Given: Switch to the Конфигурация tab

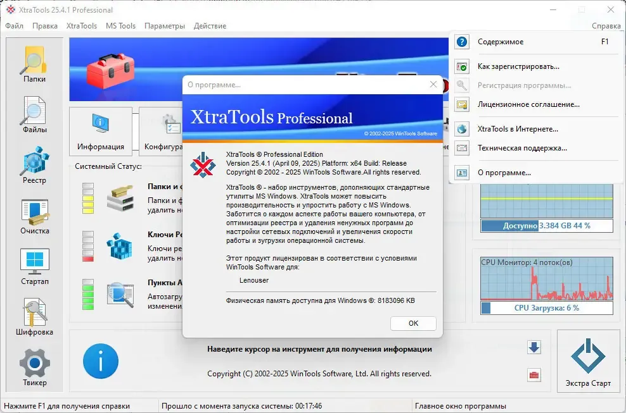Looking at the screenshot, I should 161,131.
